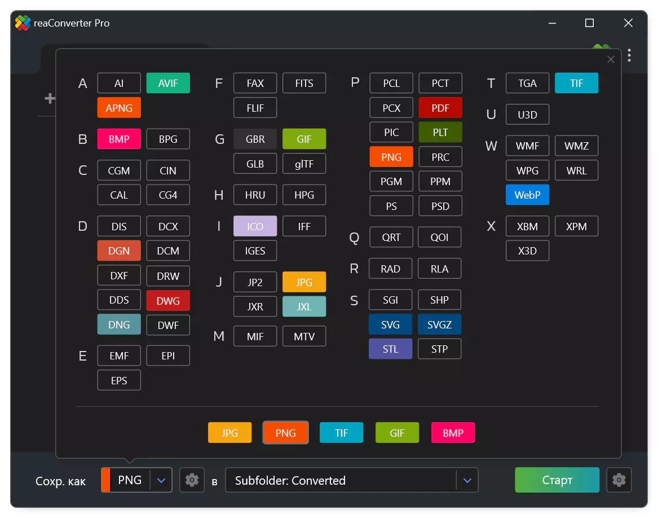658x518 pixels.
Task: Pick the MTV format
Action: click(x=304, y=336)
